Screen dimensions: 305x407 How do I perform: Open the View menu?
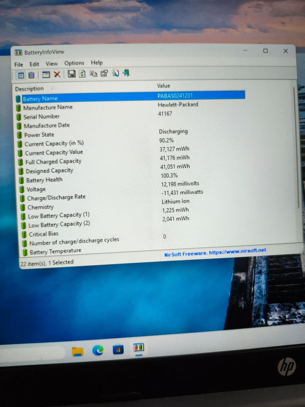(x=52, y=64)
